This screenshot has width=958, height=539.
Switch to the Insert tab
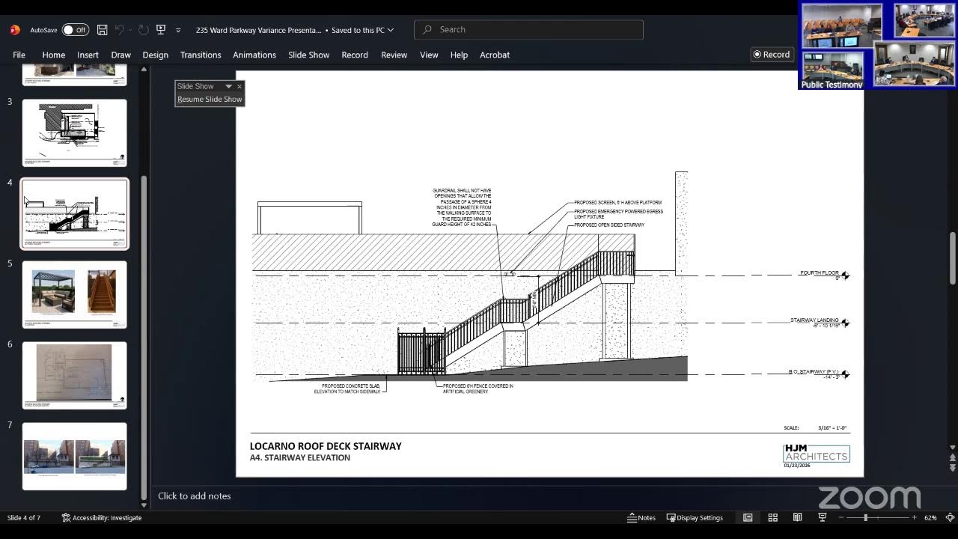pyautogui.click(x=88, y=55)
